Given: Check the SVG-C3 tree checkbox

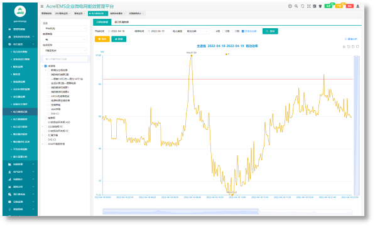Looking at the screenshot, I should [x=46, y=140].
